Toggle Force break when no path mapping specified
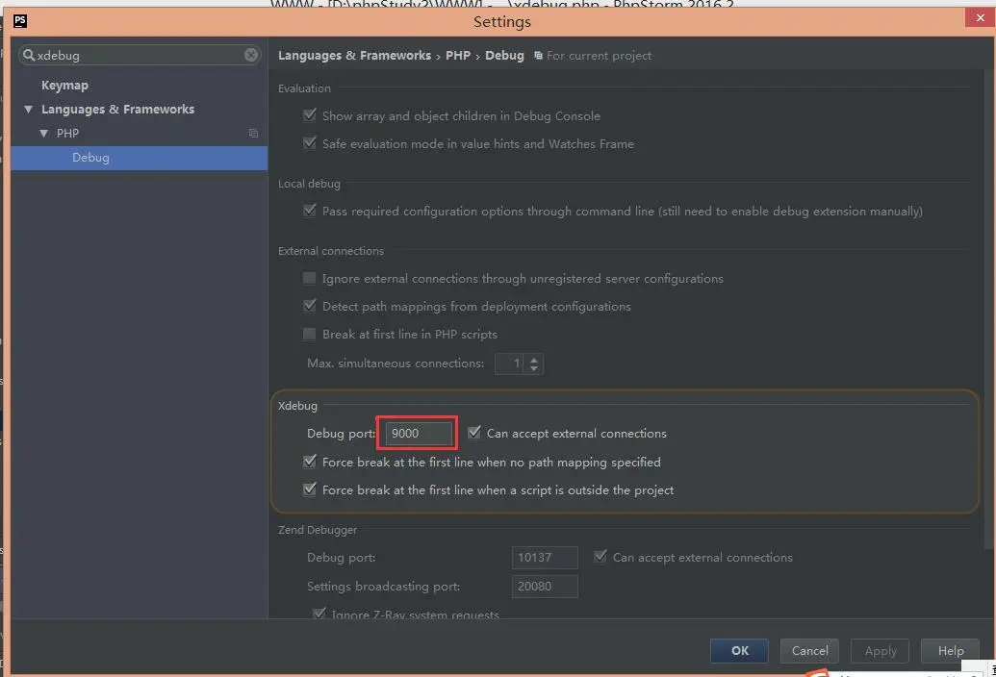The width and height of the screenshot is (996, 677). 310,462
